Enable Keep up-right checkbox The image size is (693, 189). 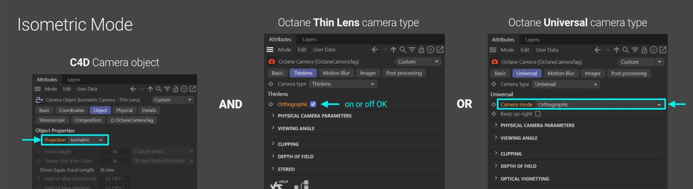pos(538,114)
